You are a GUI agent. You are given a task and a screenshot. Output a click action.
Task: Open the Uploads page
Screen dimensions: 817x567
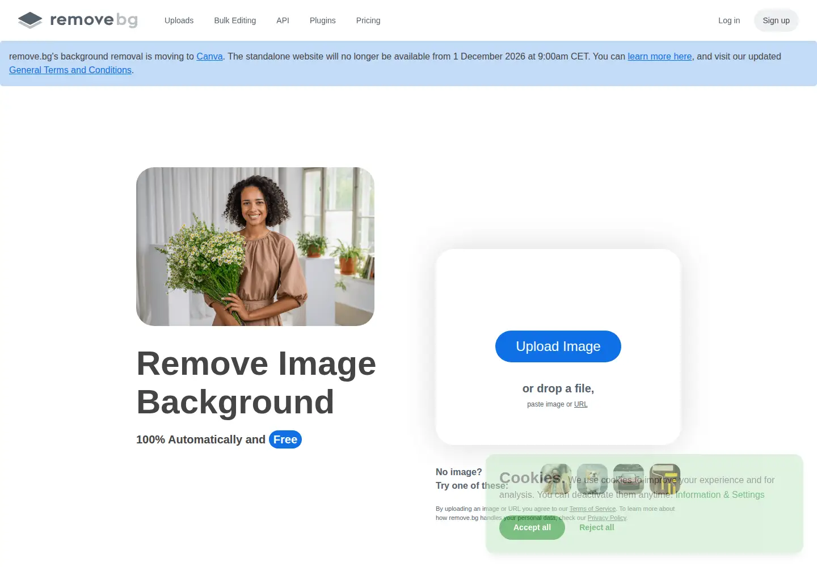click(179, 20)
